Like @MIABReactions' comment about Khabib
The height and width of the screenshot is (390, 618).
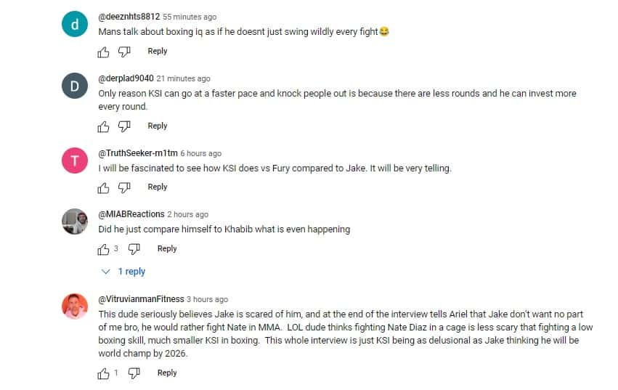104,249
